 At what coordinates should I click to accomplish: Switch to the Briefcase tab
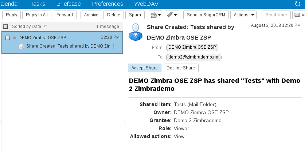[69, 4]
